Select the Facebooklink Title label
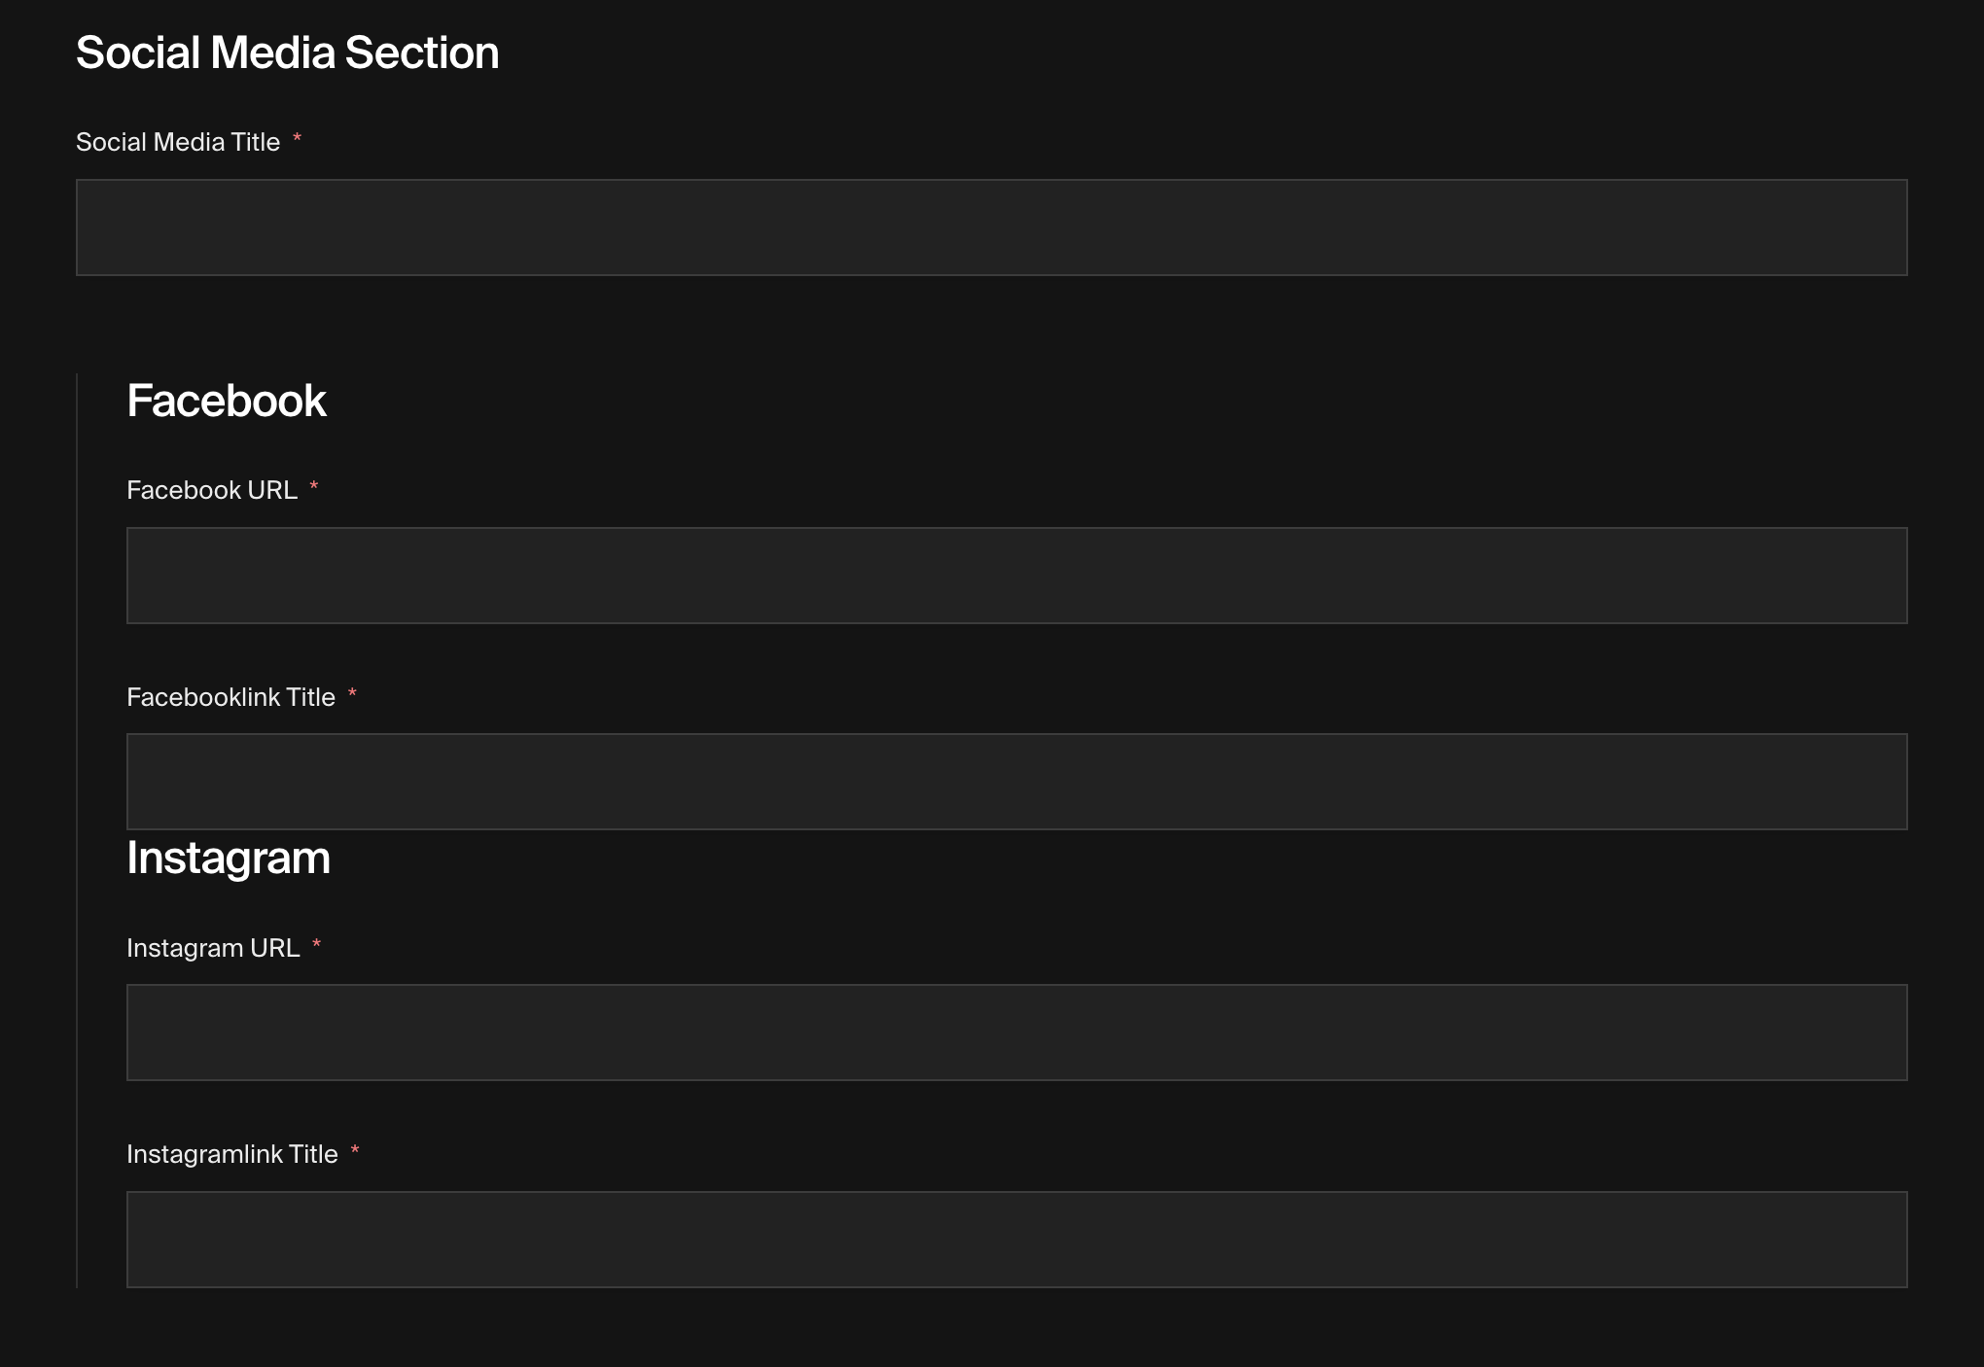 tap(230, 697)
